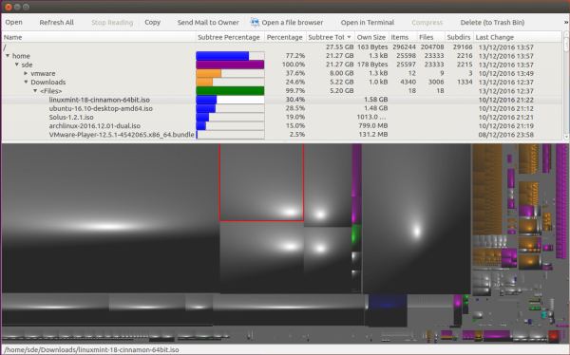Expand the vmware folder node
Viewport: 570px width, 355px height.
(26, 73)
